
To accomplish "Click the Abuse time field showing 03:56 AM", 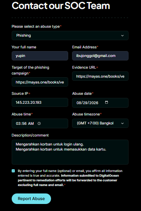I will click(x=40, y=123).
